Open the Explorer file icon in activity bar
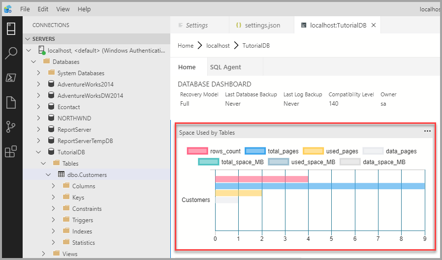442x260 pixels. coord(11,102)
